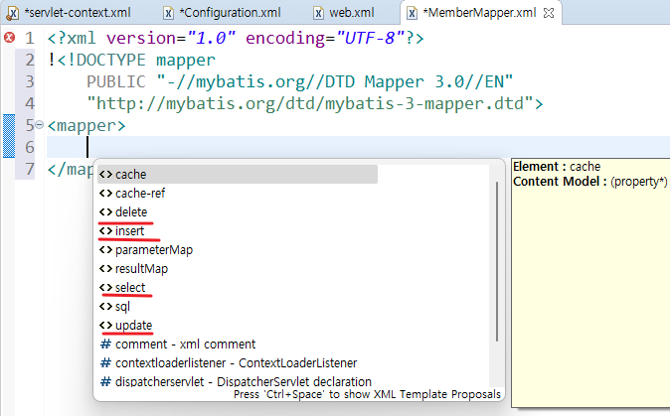
Task: Collapse the mapper element on line 5
Action: coord(39,125)
